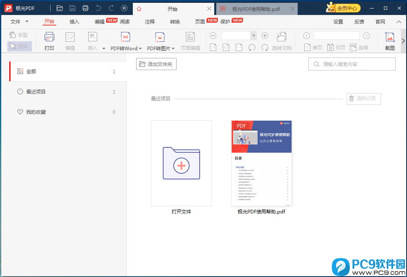Close the 极光PDF使用帮助.pdf tab
407x277 pixels.
click(x=292, y=9)
